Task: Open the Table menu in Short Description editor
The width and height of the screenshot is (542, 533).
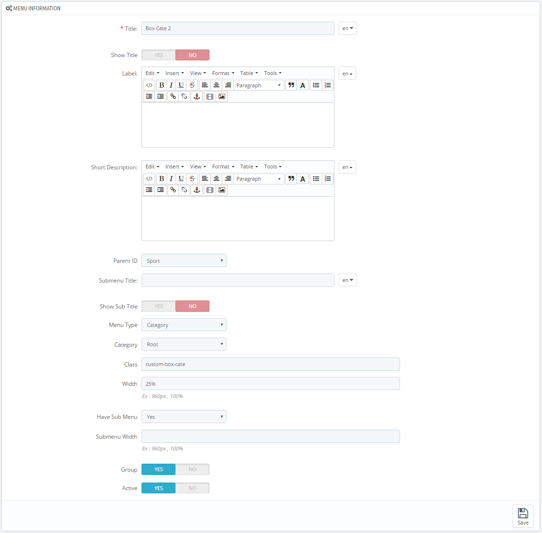Action: (x=249, y=167)
